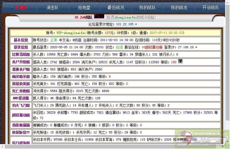Select 开设战队 to create a team
Screen dimensions: 230x149
210,8
